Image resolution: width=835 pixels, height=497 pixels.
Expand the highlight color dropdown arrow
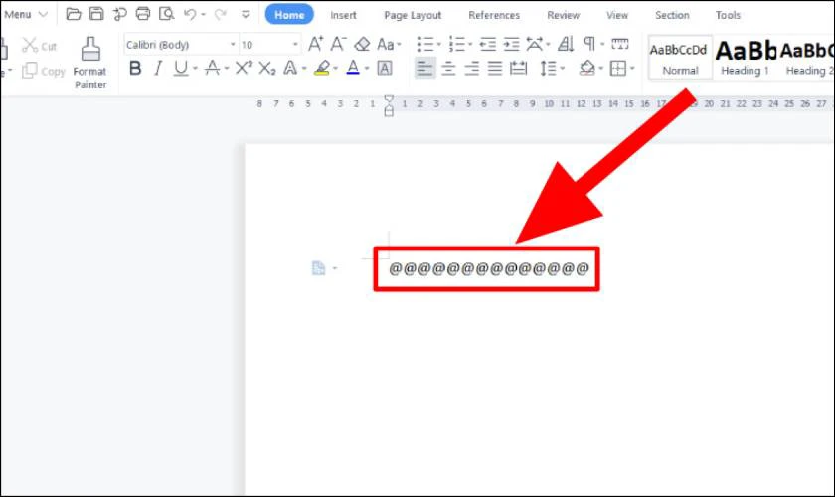336,69
